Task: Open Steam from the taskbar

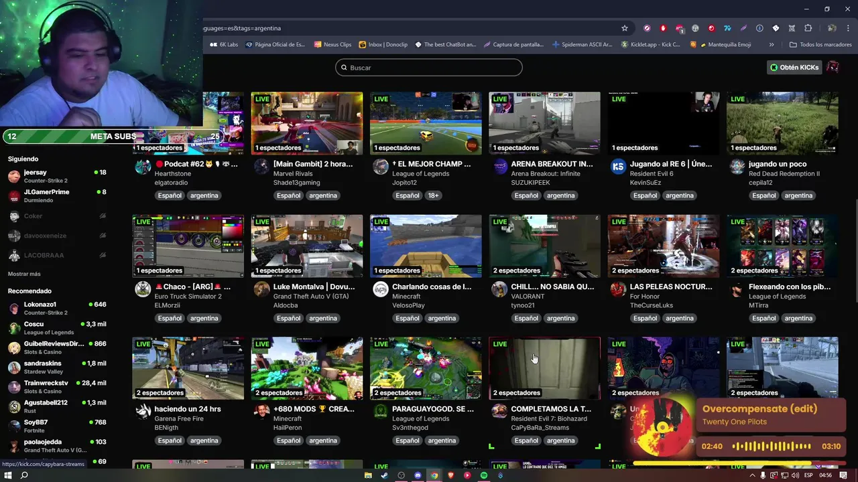Action: pos(384,475)
